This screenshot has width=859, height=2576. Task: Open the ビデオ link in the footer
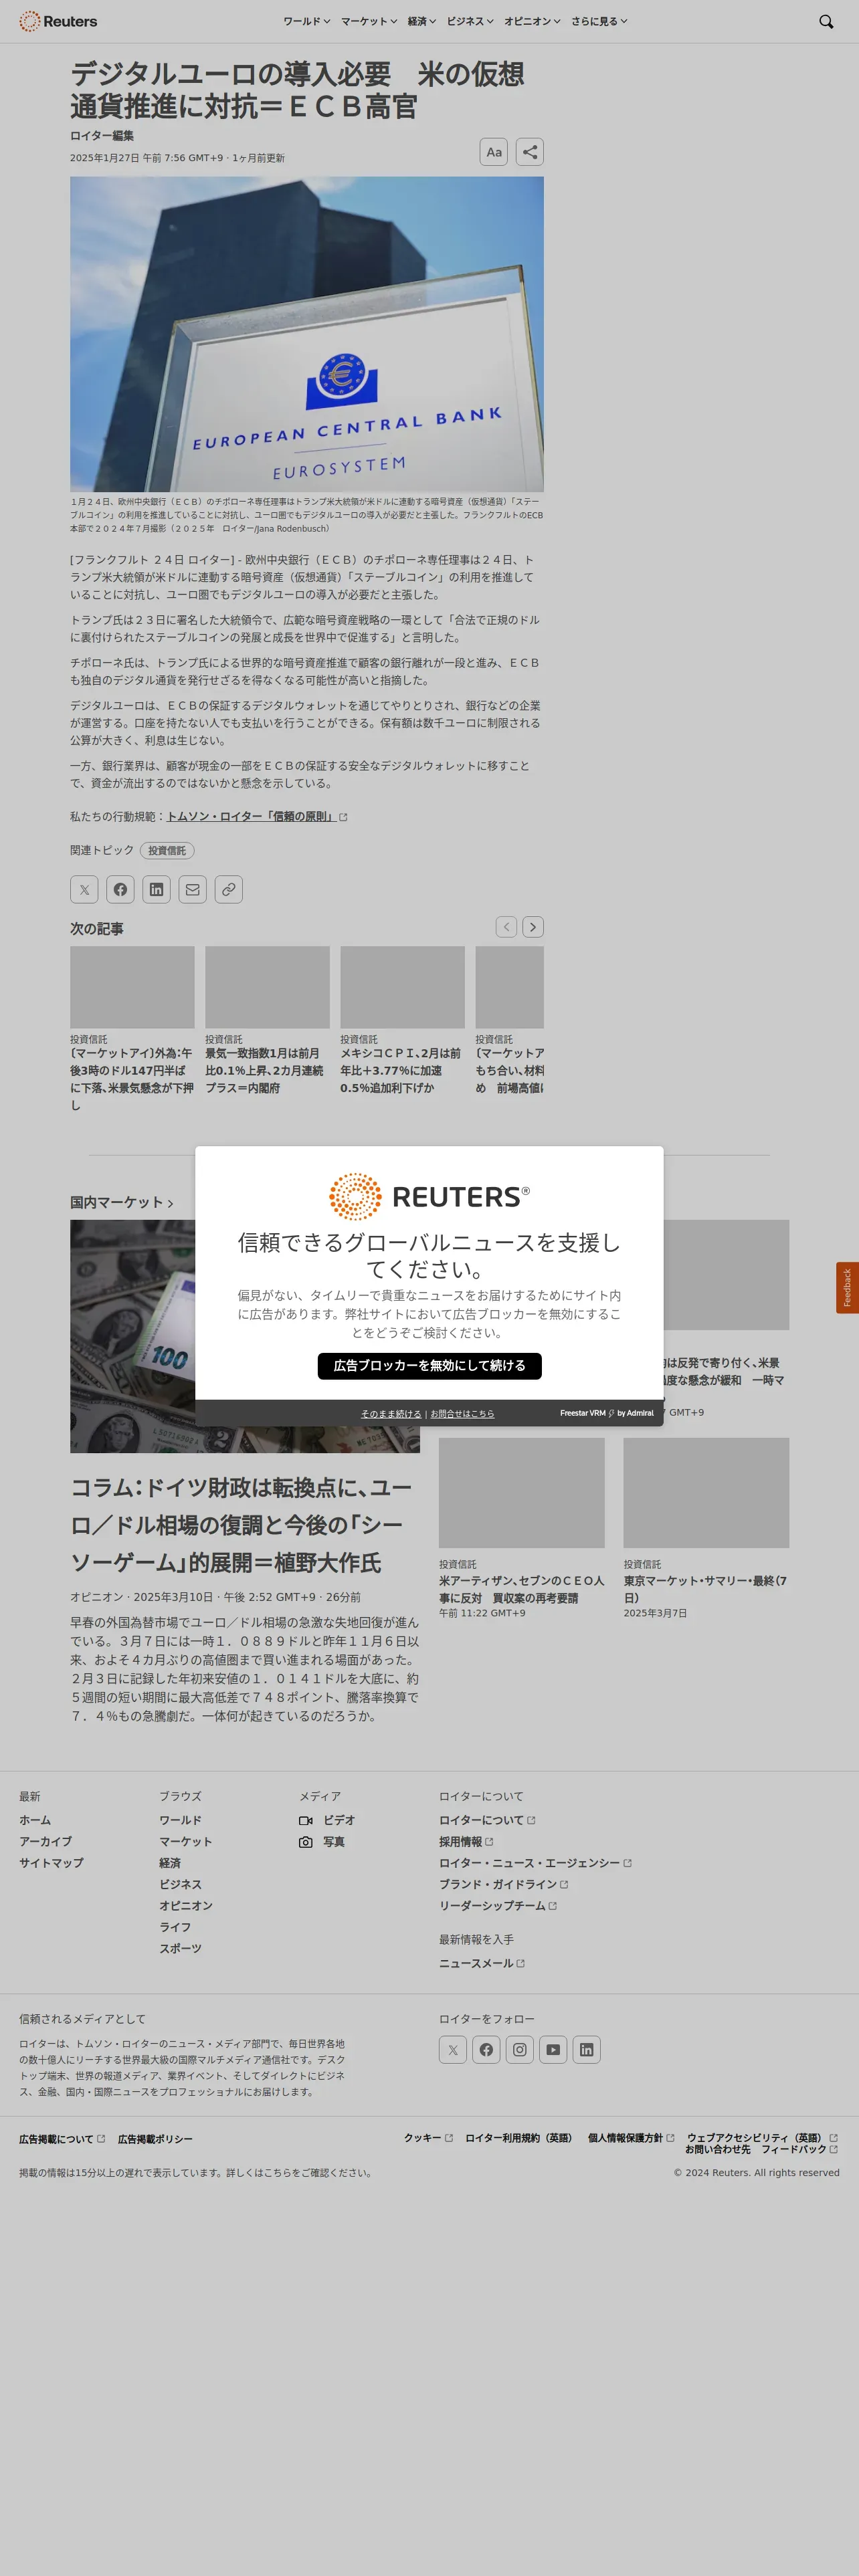[327, 1820]
